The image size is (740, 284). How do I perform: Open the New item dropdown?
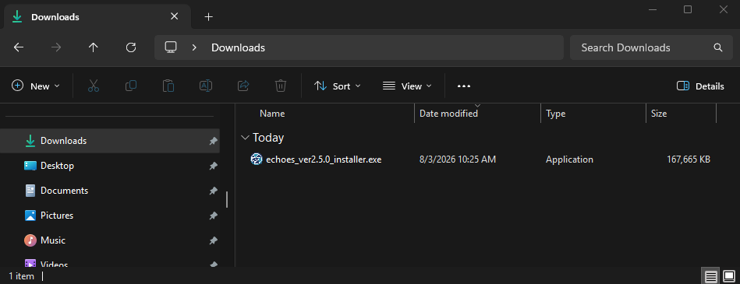coord(36,86)
